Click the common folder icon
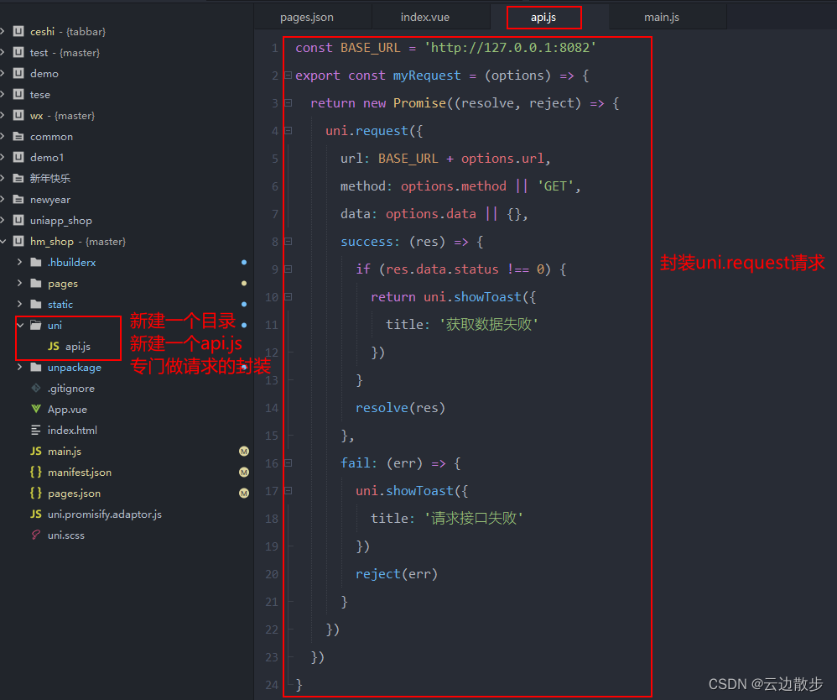Viewport: 837px width, 700px height. pos(18,136)
